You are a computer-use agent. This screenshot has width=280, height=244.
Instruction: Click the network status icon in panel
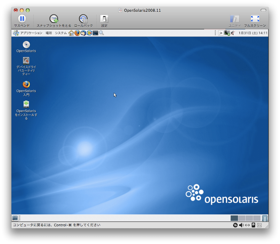point(227,33)
